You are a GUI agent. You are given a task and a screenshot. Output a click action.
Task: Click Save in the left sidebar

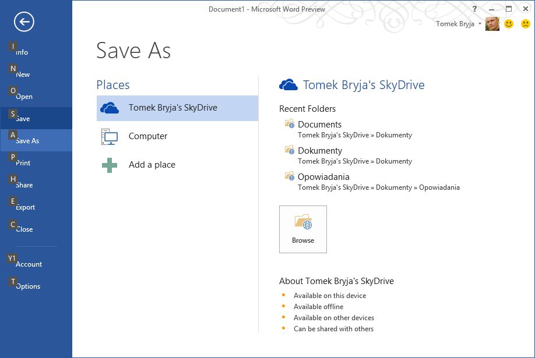(x=36, y=118)
